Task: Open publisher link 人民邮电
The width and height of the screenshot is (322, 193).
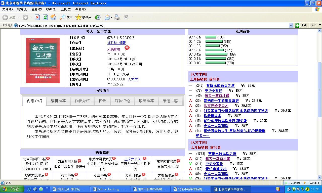Action: pyautogui.click(x=114, y=49)
